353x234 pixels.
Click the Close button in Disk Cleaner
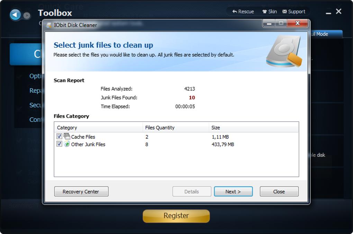coord(279,191)
